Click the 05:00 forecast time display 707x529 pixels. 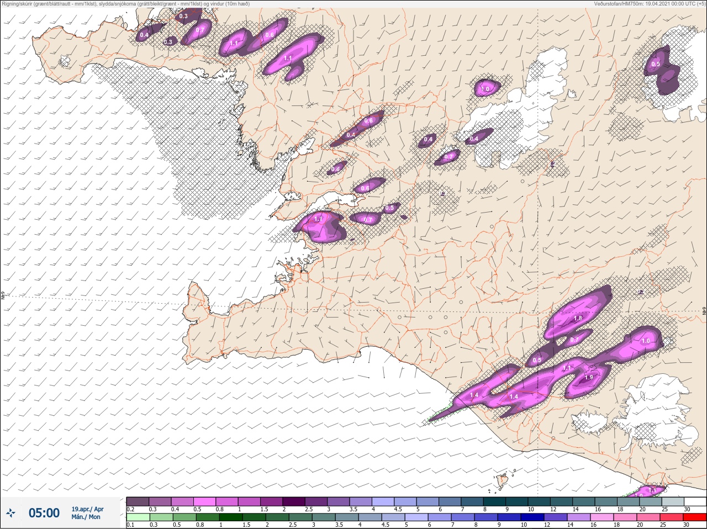(44, 513)
